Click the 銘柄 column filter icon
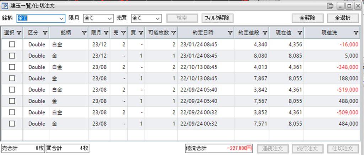The height and width of the screenshot is (155, 364). point(84,33)
